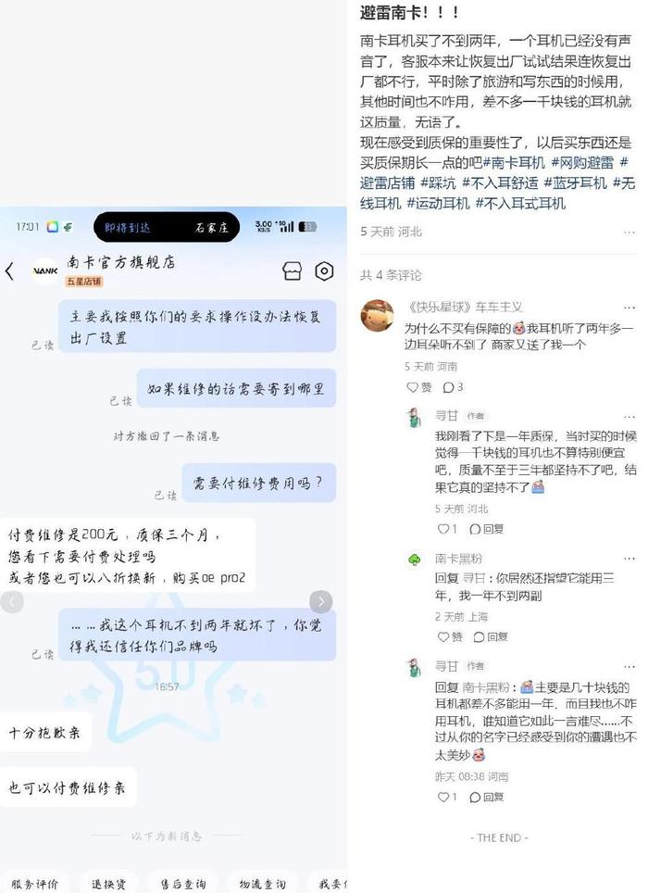Like 南卡黑粉's comment with heart icon
Screen dimensions: 648x893
point(450,636)
